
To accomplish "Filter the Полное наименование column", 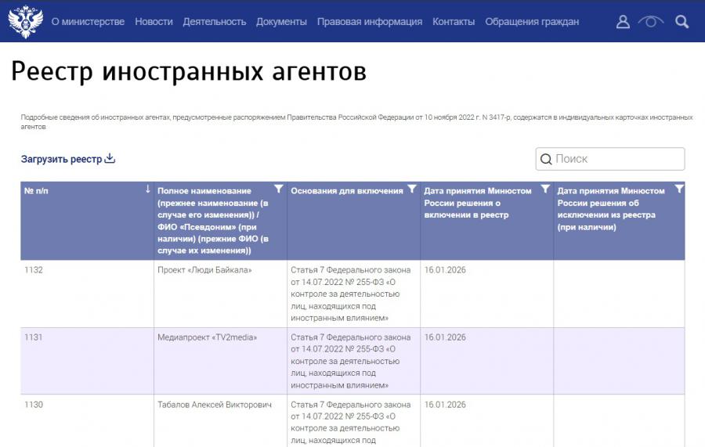I will tap(279, 189).
